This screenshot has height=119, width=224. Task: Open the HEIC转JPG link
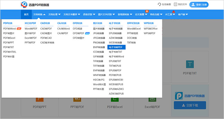point(99,80)
